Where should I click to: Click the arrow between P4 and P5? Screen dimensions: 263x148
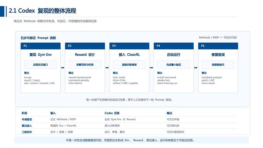(x=196, y=68)
